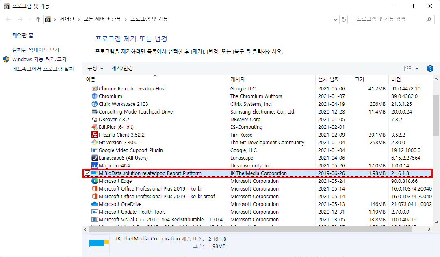Uncheck the MiBigData solution row checkbox
Screen dimensions: 440x257
[87, 173]
